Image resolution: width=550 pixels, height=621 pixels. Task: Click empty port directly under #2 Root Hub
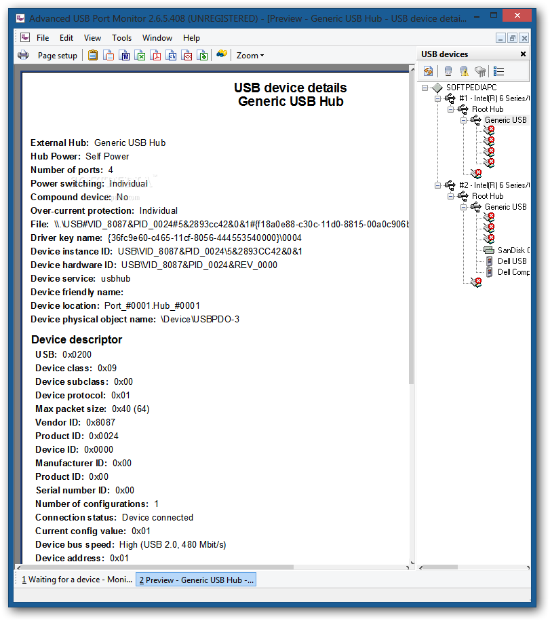(x=476, y=282)
